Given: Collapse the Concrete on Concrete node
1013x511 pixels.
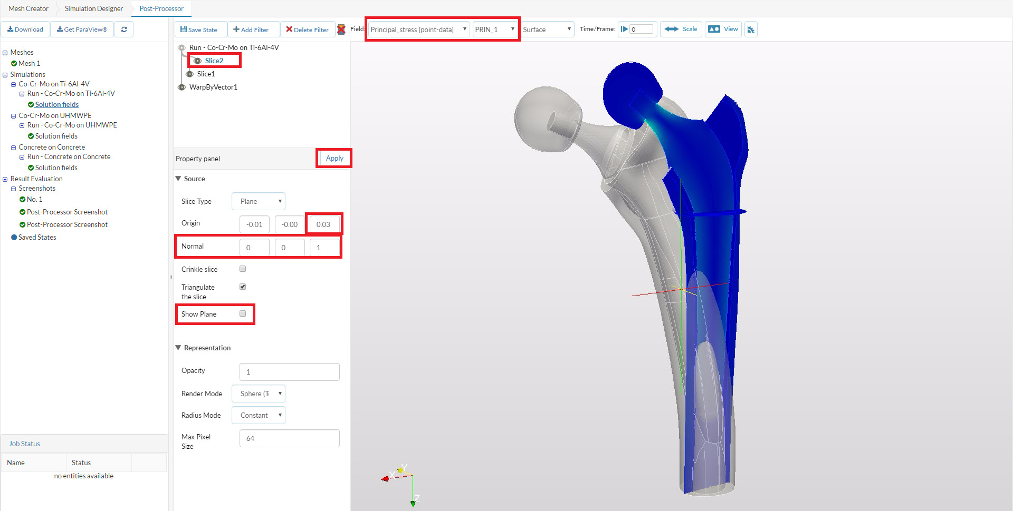Looking at the screenshot, I should point(13,148).
